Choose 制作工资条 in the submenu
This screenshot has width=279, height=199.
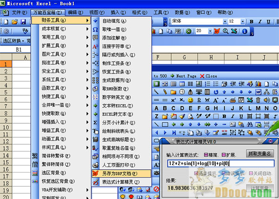121,63
